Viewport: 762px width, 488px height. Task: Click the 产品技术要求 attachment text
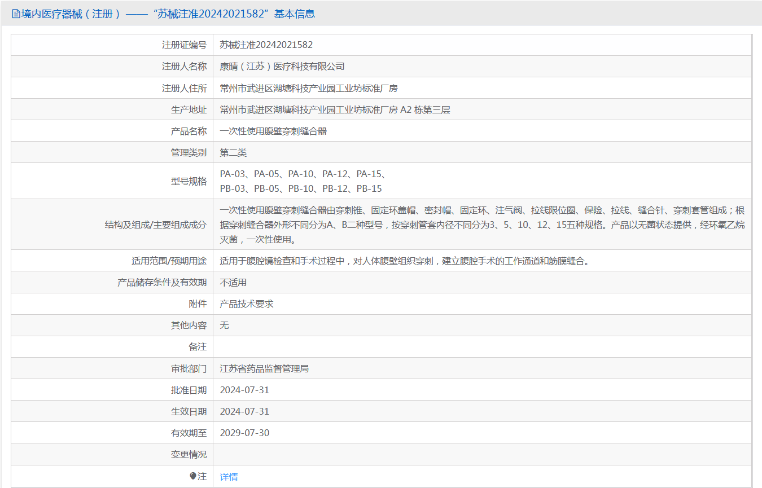tap(247, 304)
